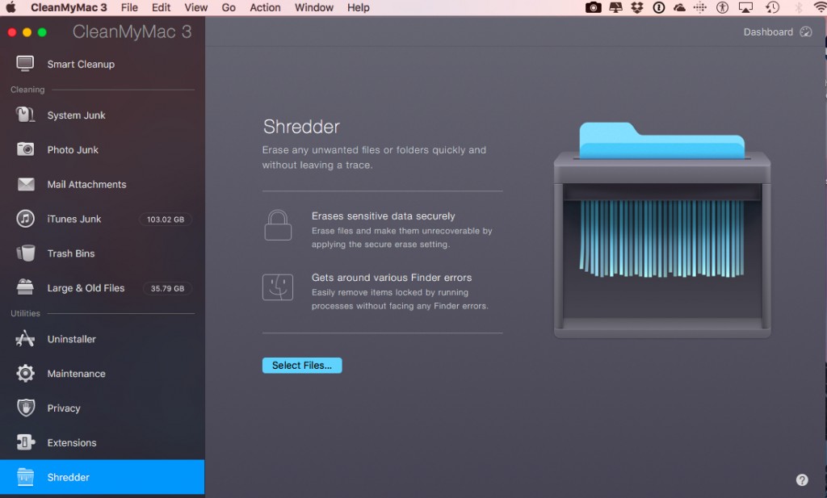Open the CleanMyMac 3 menu
827x498 pixels.
pyautogui.click(x=69, y=7)
